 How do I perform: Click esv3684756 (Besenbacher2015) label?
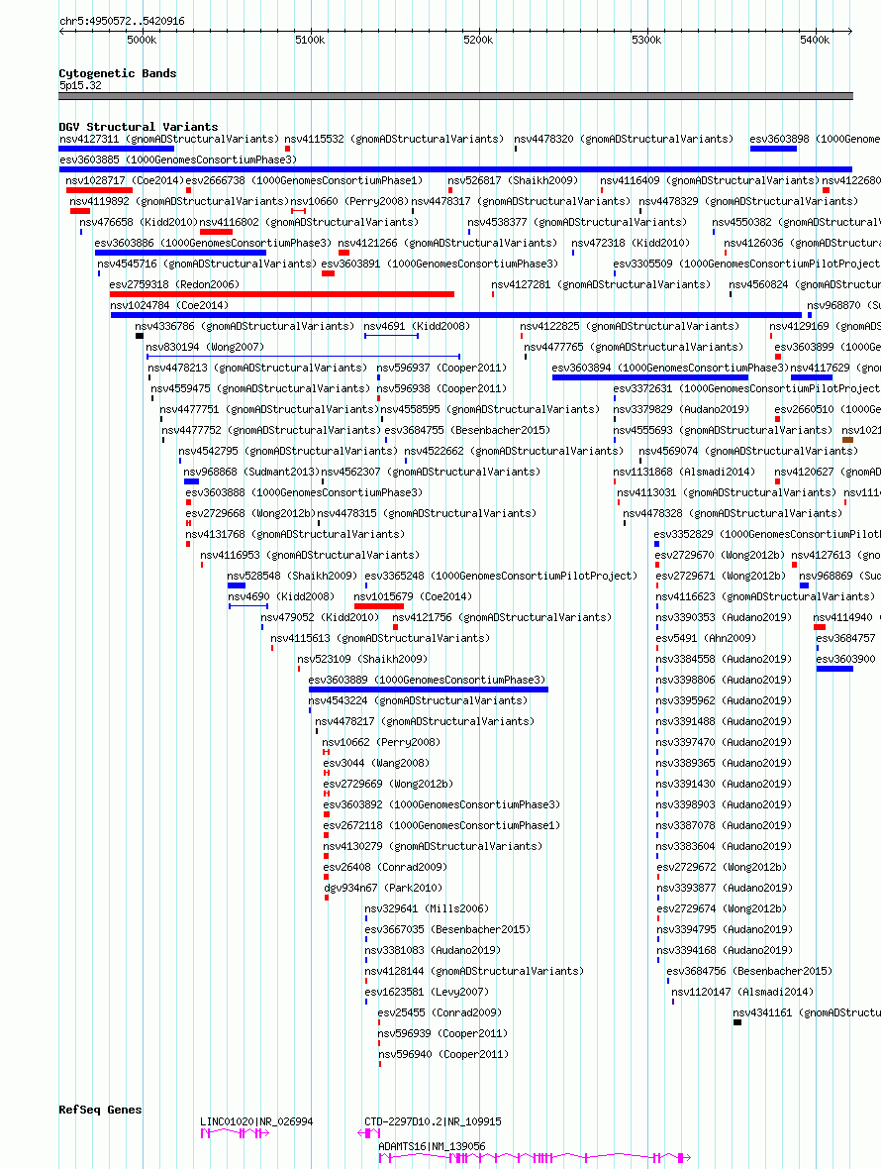pyautogui.click(x=749, y=971)
